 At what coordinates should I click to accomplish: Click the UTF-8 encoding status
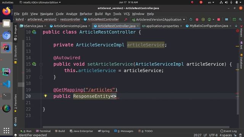tap(213, 135)
